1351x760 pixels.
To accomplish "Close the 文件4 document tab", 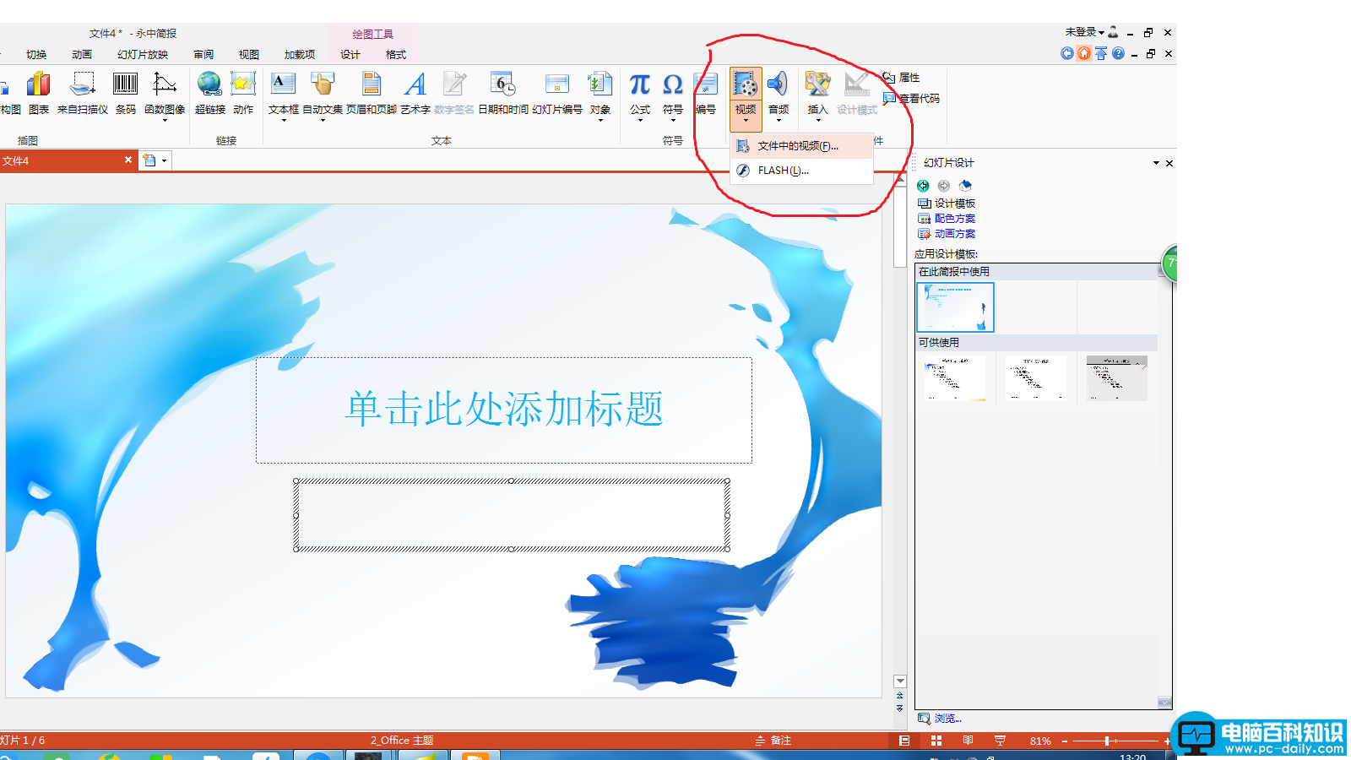I will pos(128,160).
